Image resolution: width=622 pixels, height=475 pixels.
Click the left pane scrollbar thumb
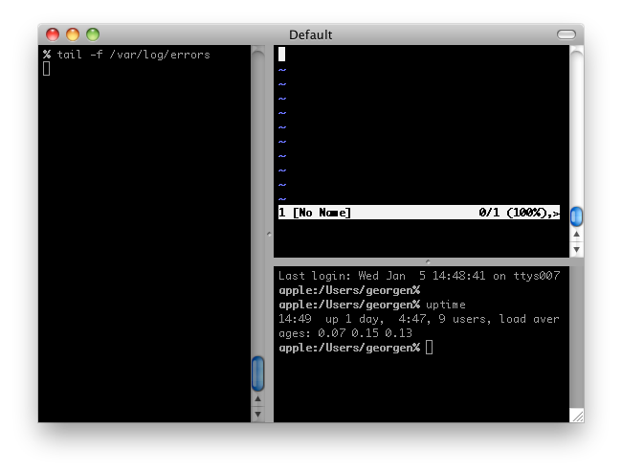(257, 373)
